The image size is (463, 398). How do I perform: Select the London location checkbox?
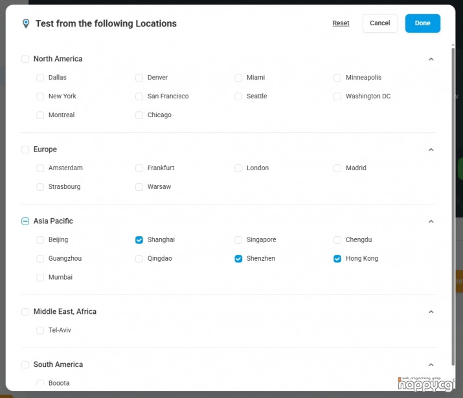point(238,168)
